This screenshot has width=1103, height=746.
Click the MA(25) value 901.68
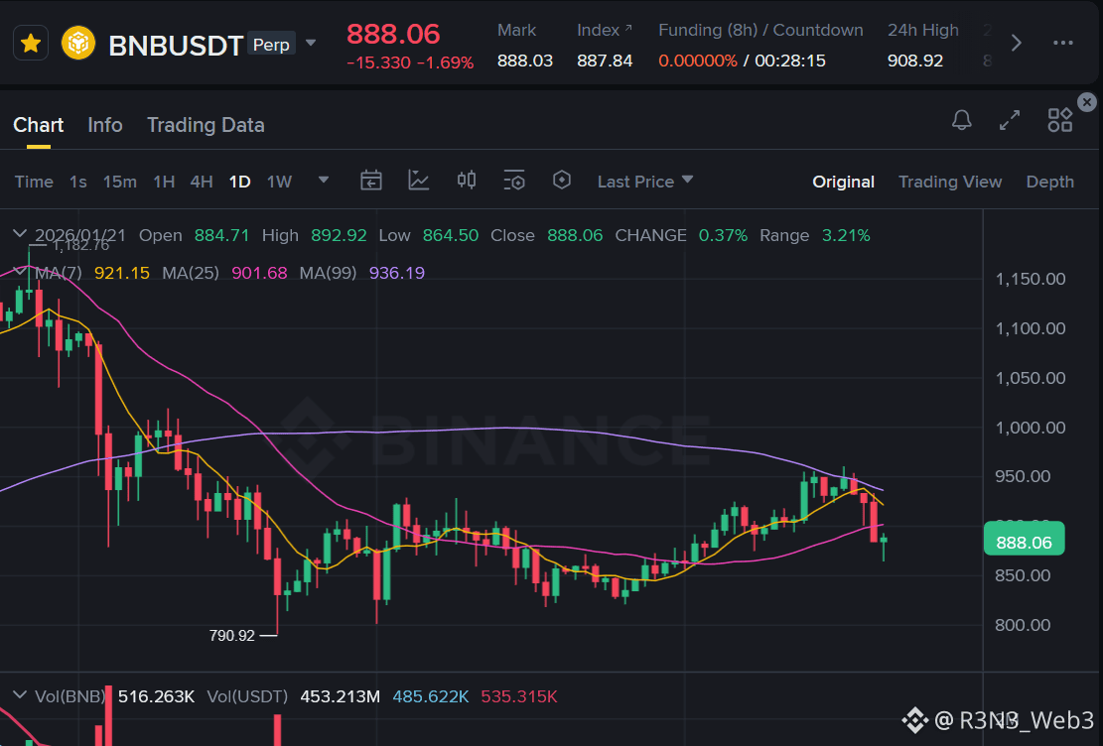tap(259, 273)
